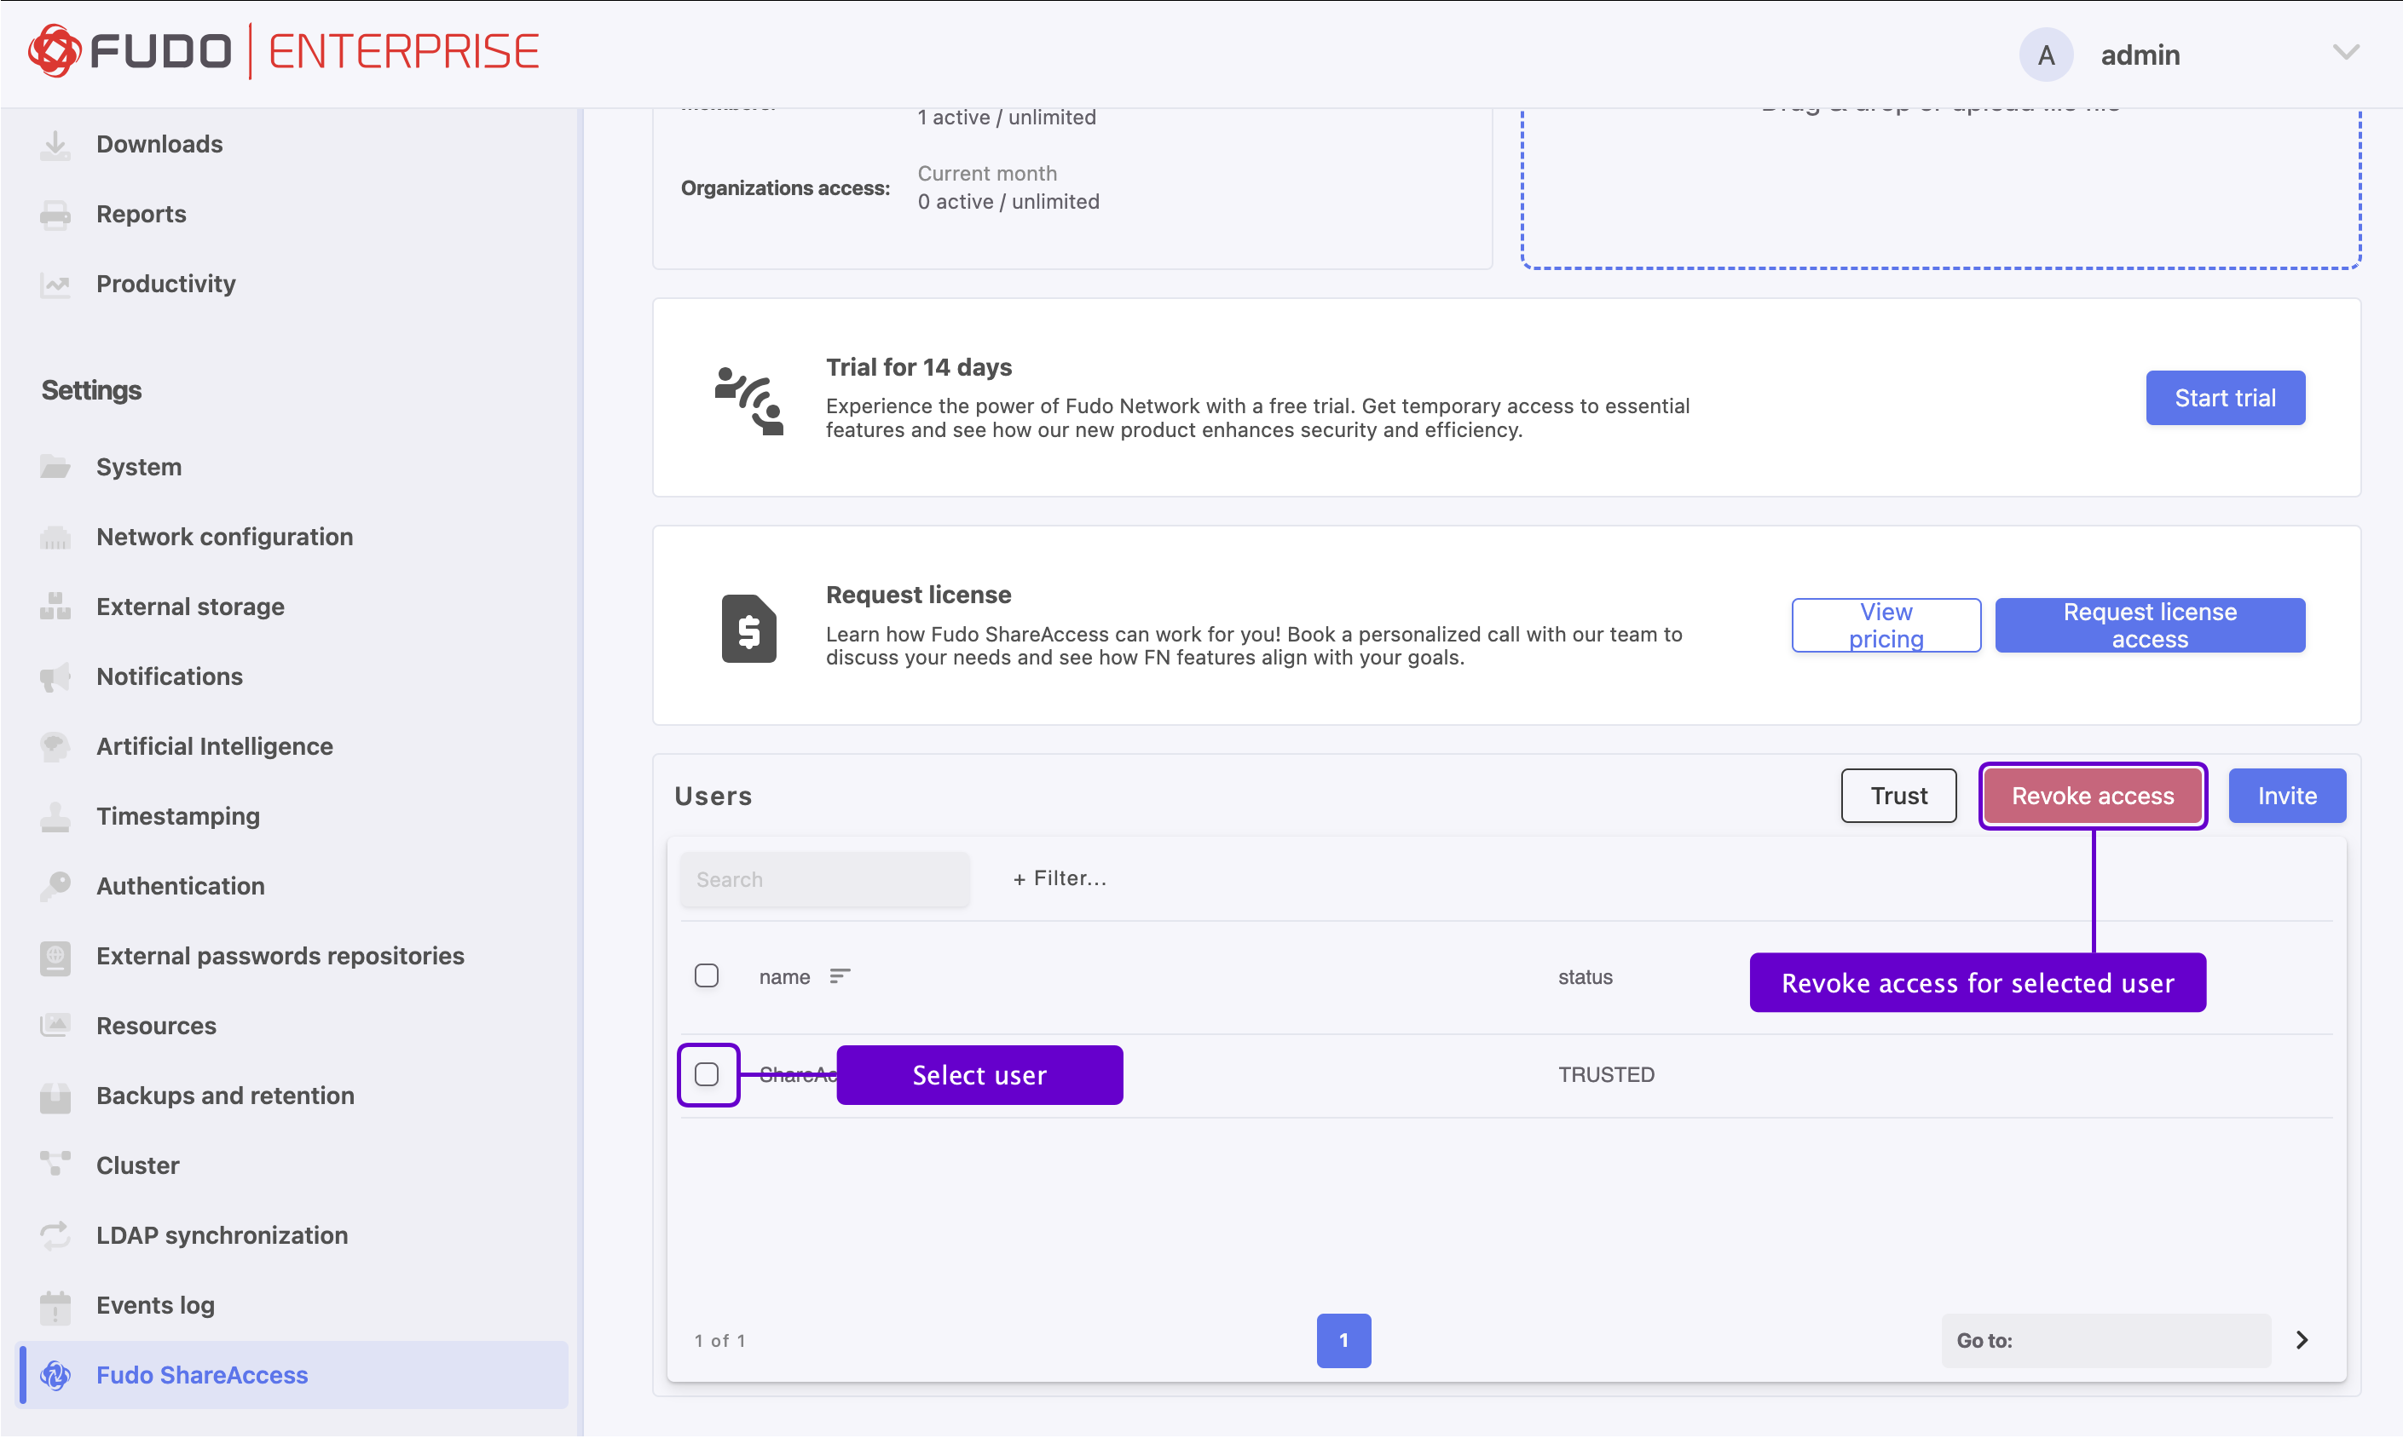Open Network configuration settings
Viewport: 2403px width, 1444px height.
pyautogui.click(x=225, y=537)
